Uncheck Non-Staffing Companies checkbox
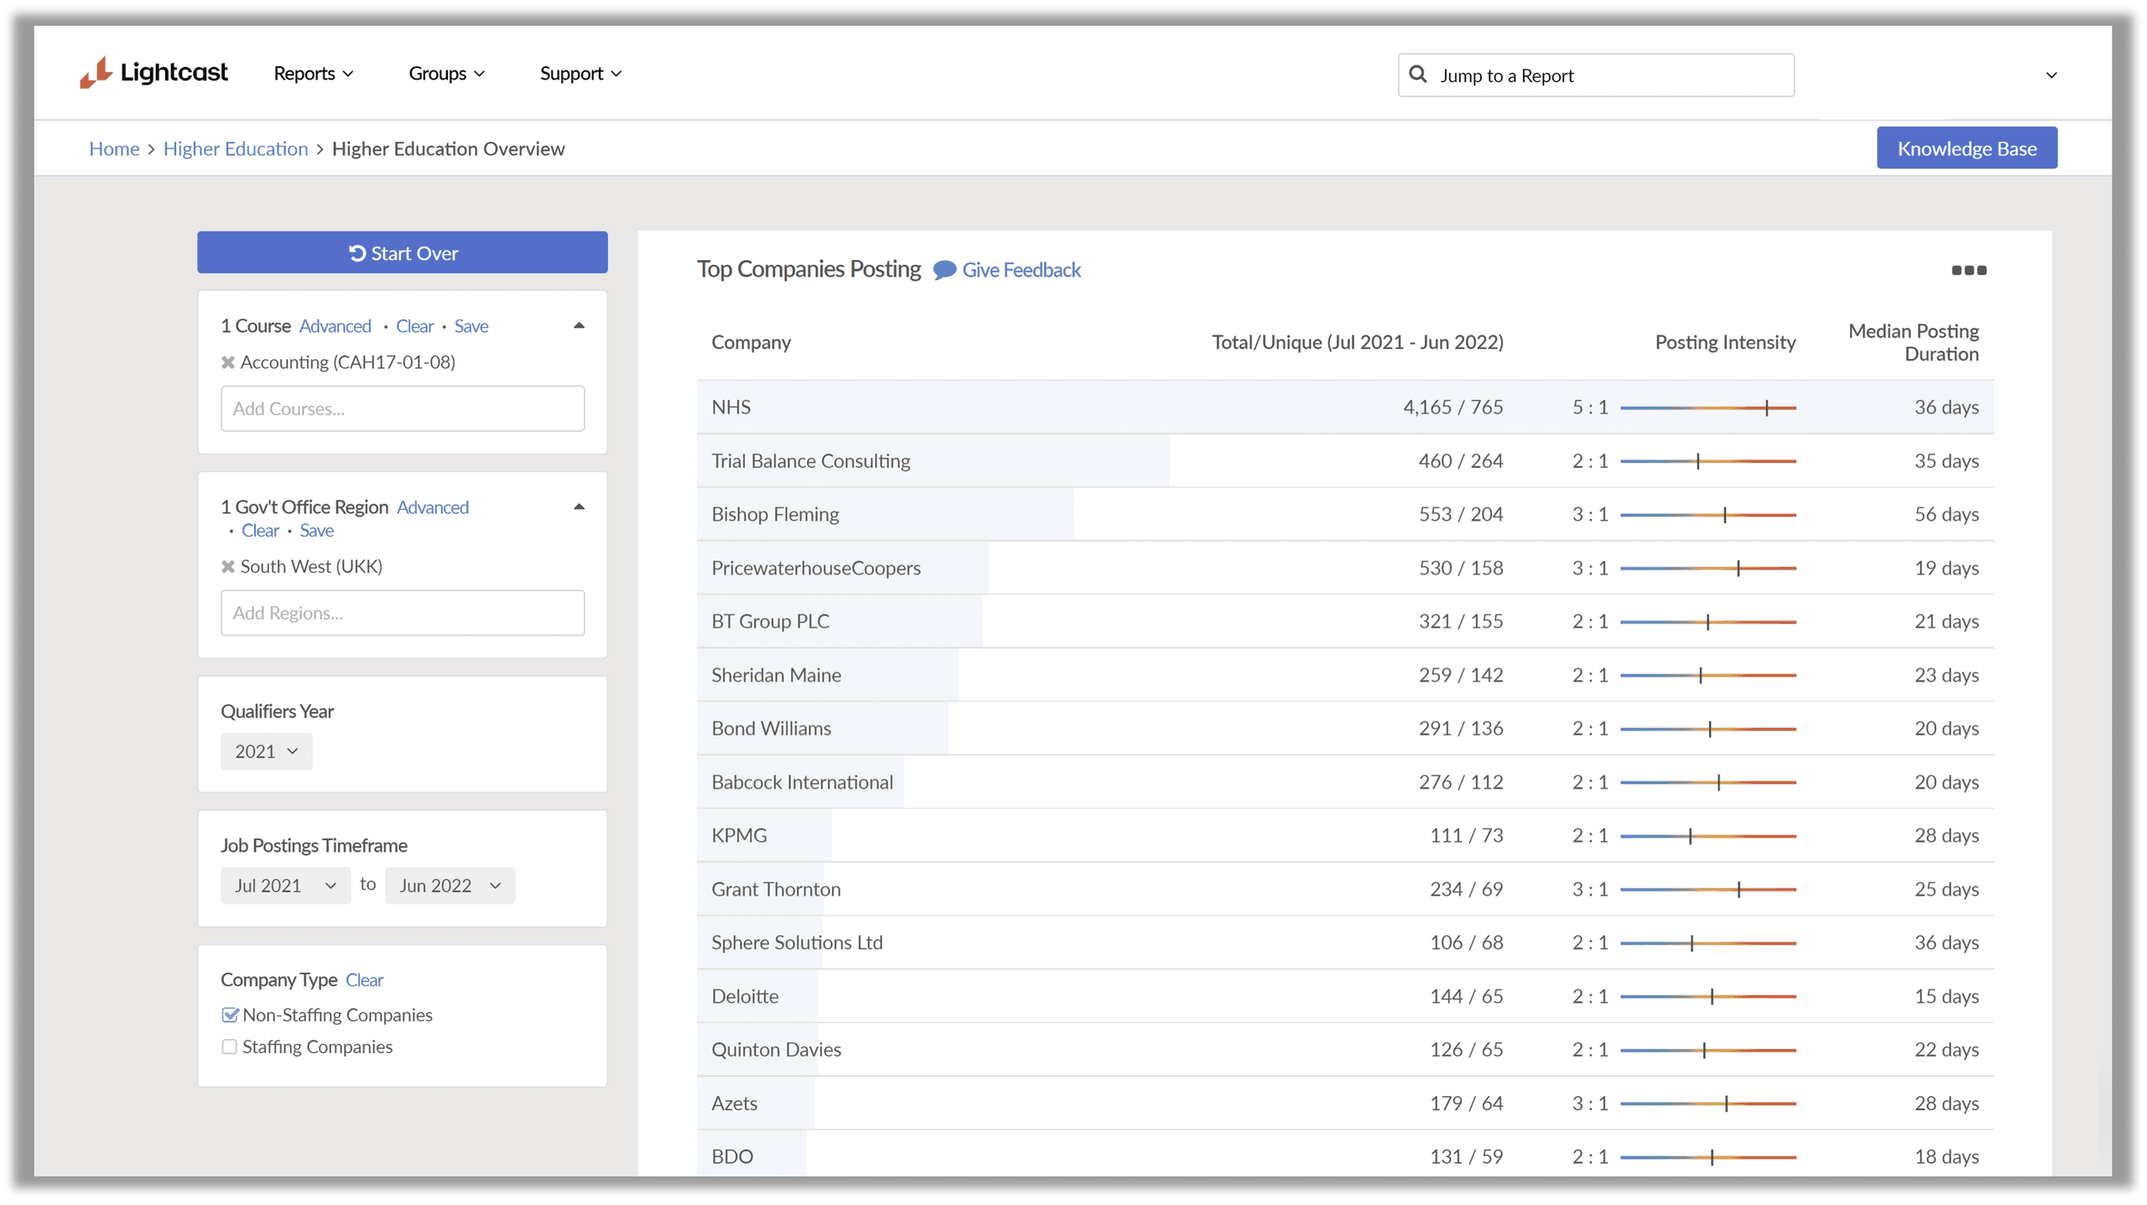 230,1015
